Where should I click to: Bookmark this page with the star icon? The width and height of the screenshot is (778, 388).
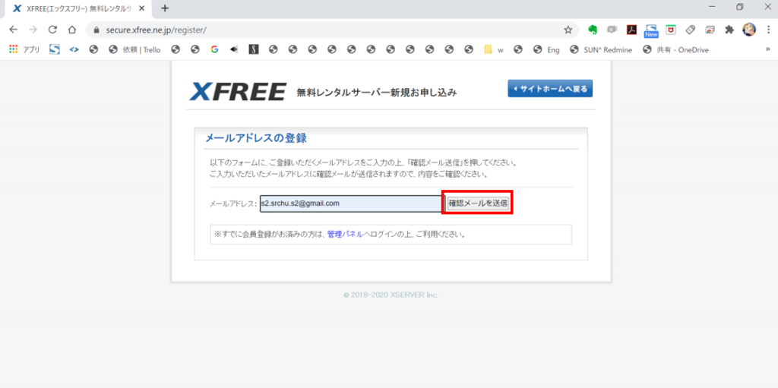point(568,30)
